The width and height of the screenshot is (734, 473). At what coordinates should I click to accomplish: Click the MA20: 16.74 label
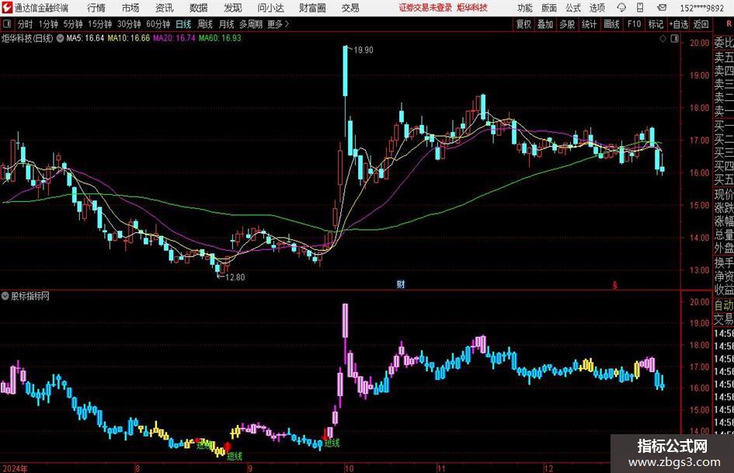[x=174, y=38]
